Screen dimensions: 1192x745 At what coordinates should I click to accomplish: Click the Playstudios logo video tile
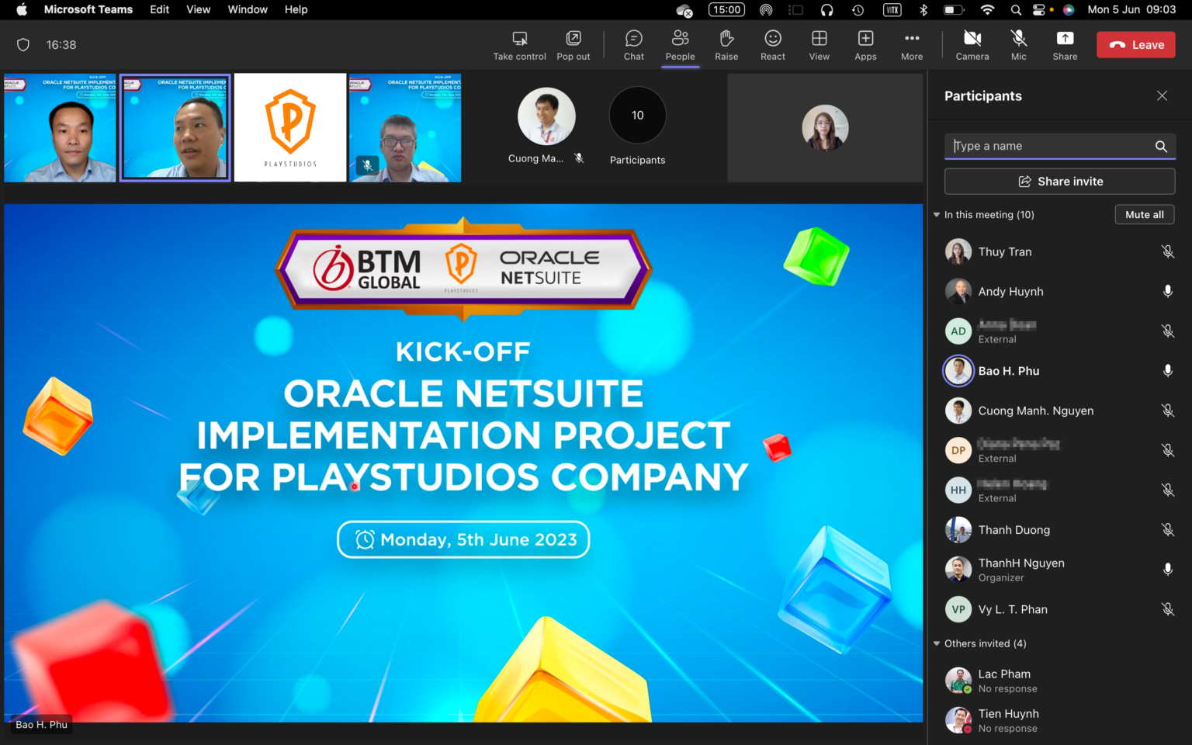click(290, 128)
